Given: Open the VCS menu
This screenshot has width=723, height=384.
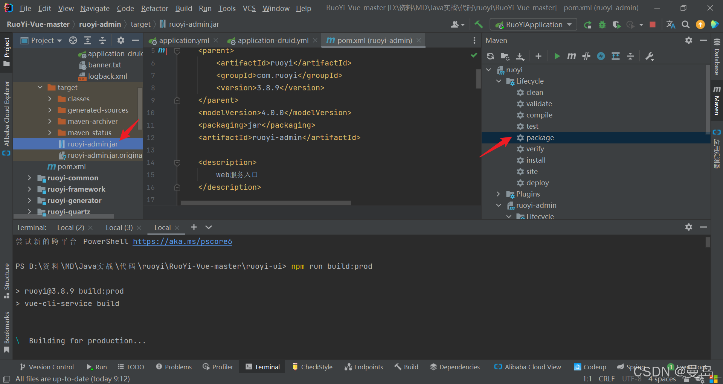Looking at the screenshot, I should coord(249,8).
